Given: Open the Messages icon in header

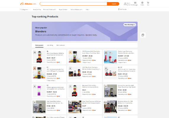Looking at the screenshot, I should [135, 3].
